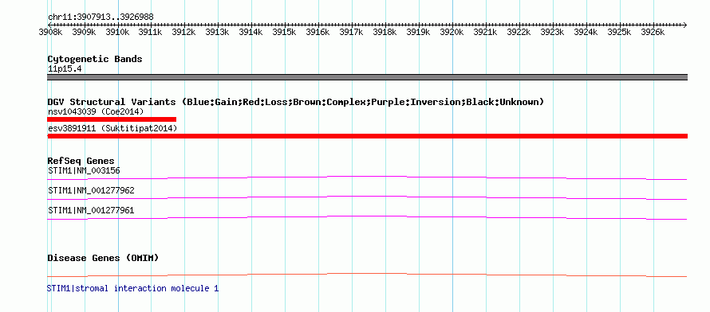Click the esv3891911 red loss variant bar
Viewport: 710px width, 312px height.
(367, 136)
